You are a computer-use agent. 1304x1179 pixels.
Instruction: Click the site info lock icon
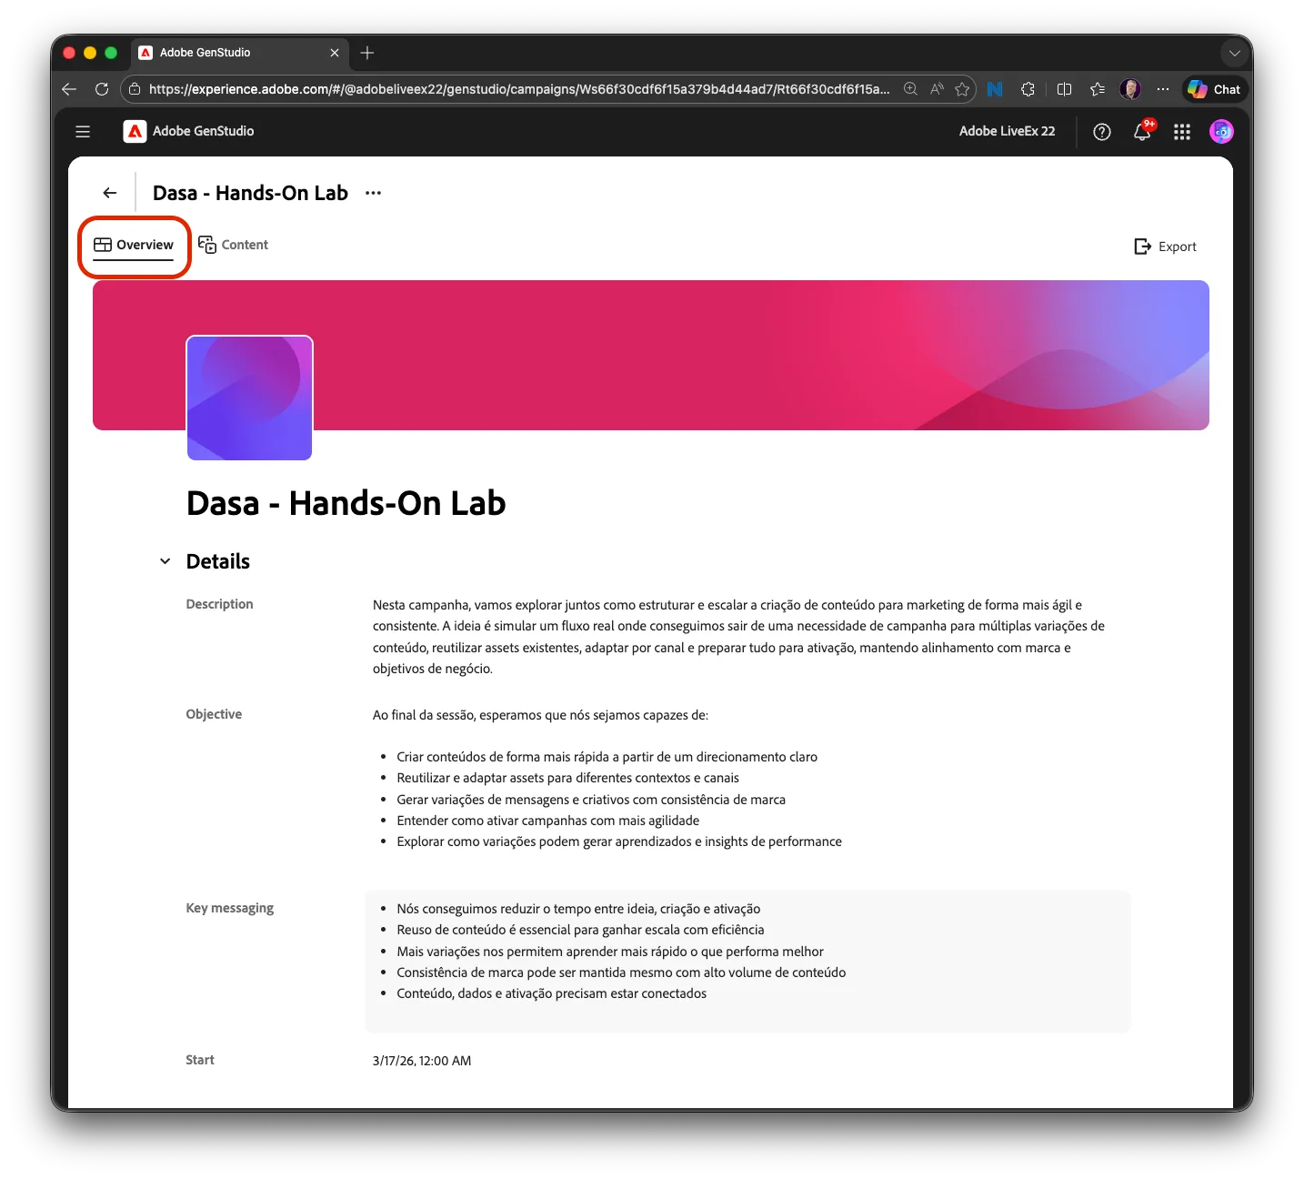tap(135, 89)
